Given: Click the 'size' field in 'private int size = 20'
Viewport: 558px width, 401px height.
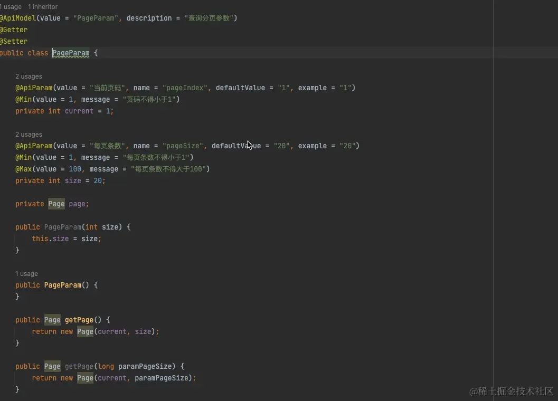Looking at the screenshot, I should point(73,181).
